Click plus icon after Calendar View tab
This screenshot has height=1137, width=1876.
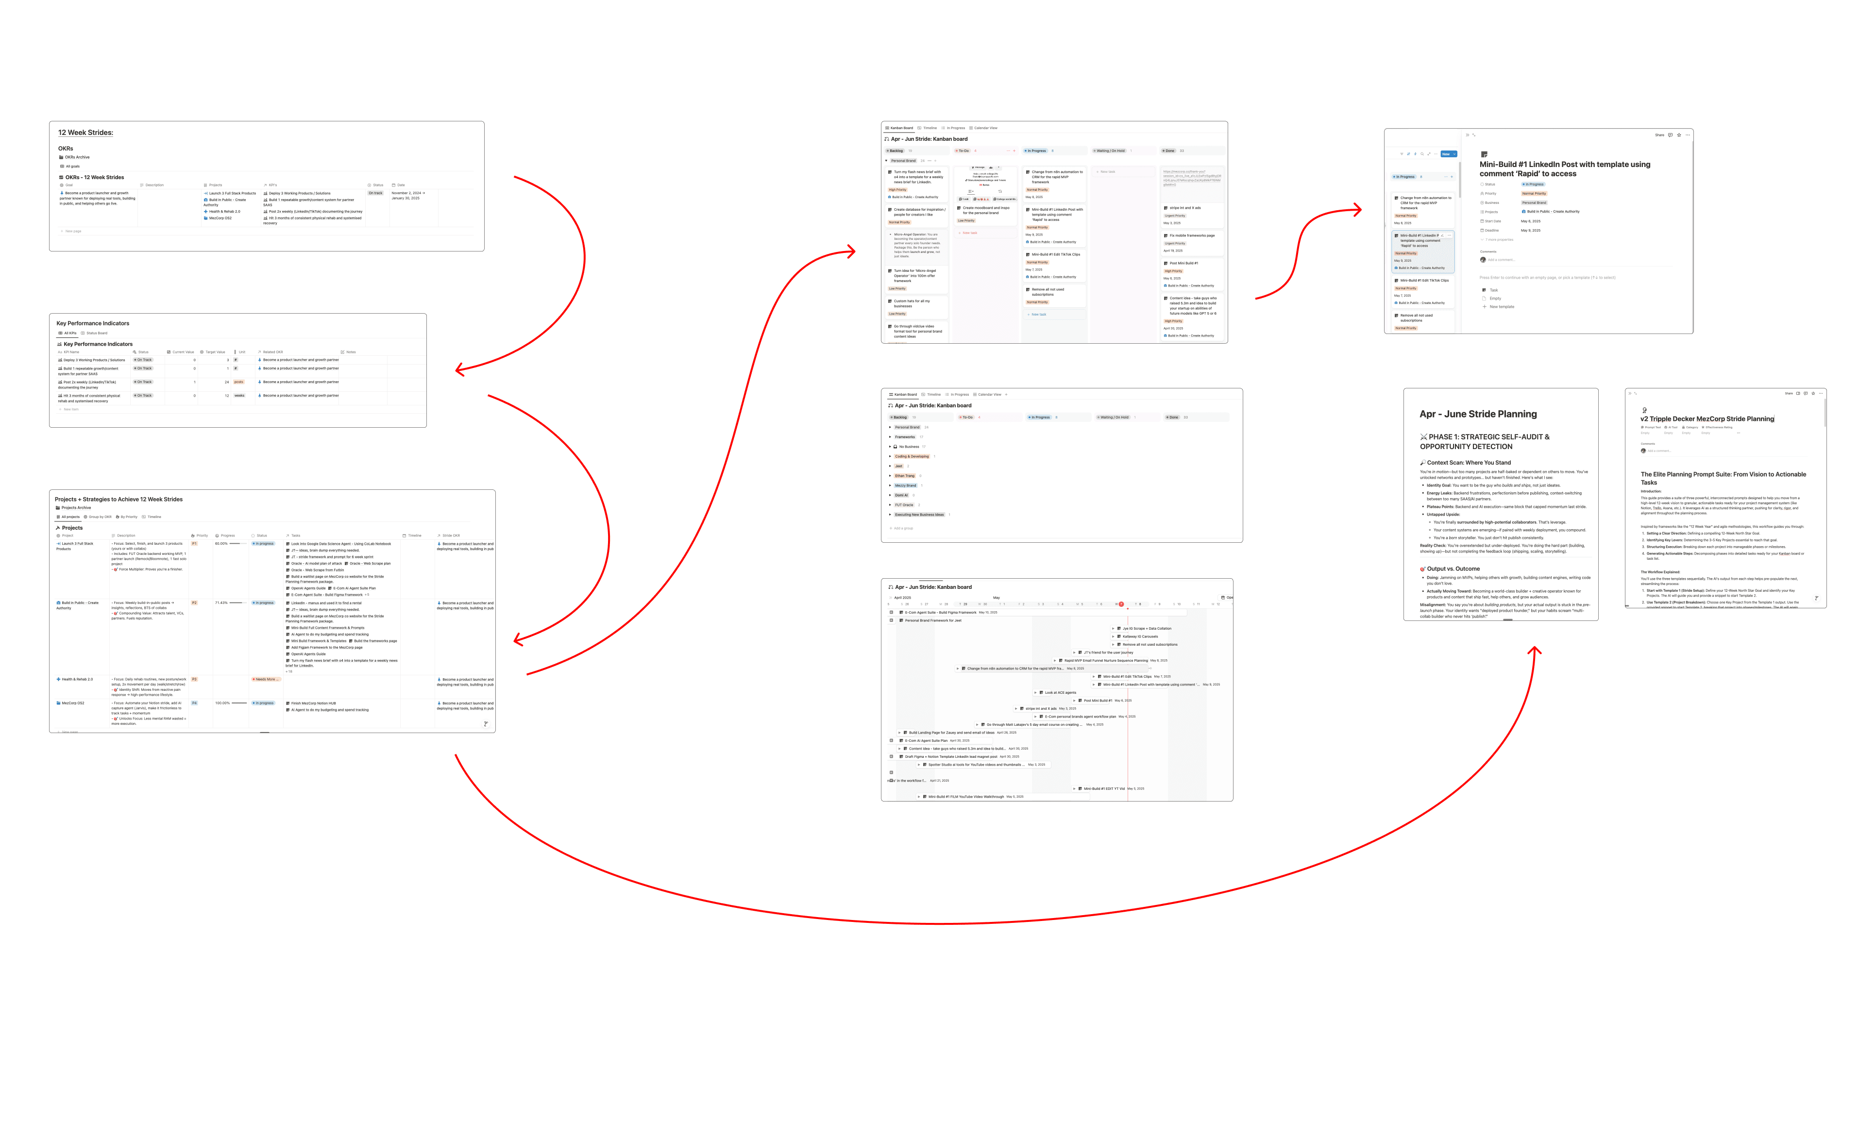pyautogui.click(x=1007, y=394)
